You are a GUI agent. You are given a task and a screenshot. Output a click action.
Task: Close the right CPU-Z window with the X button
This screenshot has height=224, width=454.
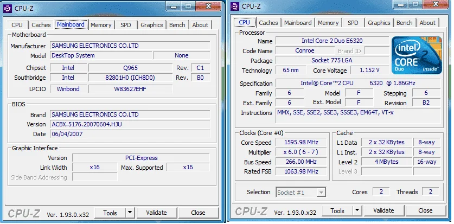pyautogui.click(x=436, y=4)
